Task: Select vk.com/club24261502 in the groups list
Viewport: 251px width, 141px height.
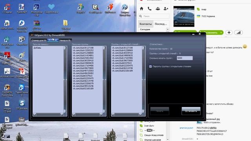Action: [83, 58]
